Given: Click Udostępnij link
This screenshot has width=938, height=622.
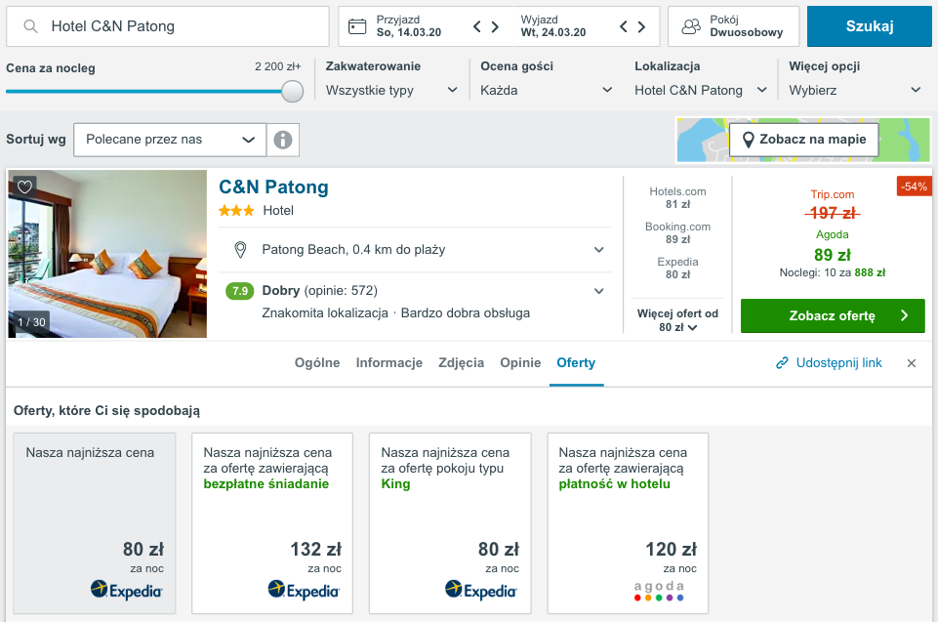Looking at the screenshot, I should click(838, 363).
